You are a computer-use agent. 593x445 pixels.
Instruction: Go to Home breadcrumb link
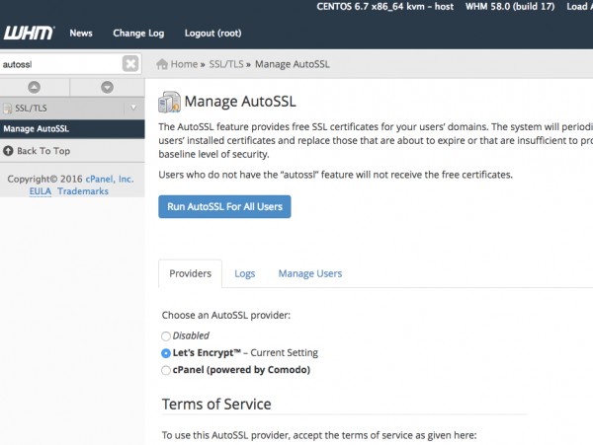184,64
